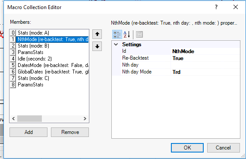The width and height of the screenshot is (246, 159).
Task: Open the Property Pages icon
Action: point(139,35)
